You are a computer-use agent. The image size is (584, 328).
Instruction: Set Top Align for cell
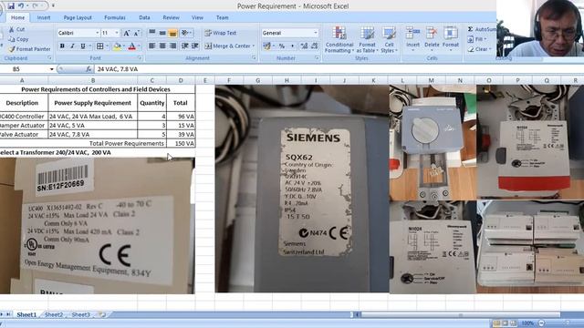point(152,33)
